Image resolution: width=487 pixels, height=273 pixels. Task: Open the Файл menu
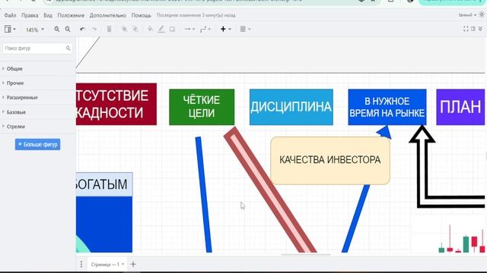coord(10,15)
